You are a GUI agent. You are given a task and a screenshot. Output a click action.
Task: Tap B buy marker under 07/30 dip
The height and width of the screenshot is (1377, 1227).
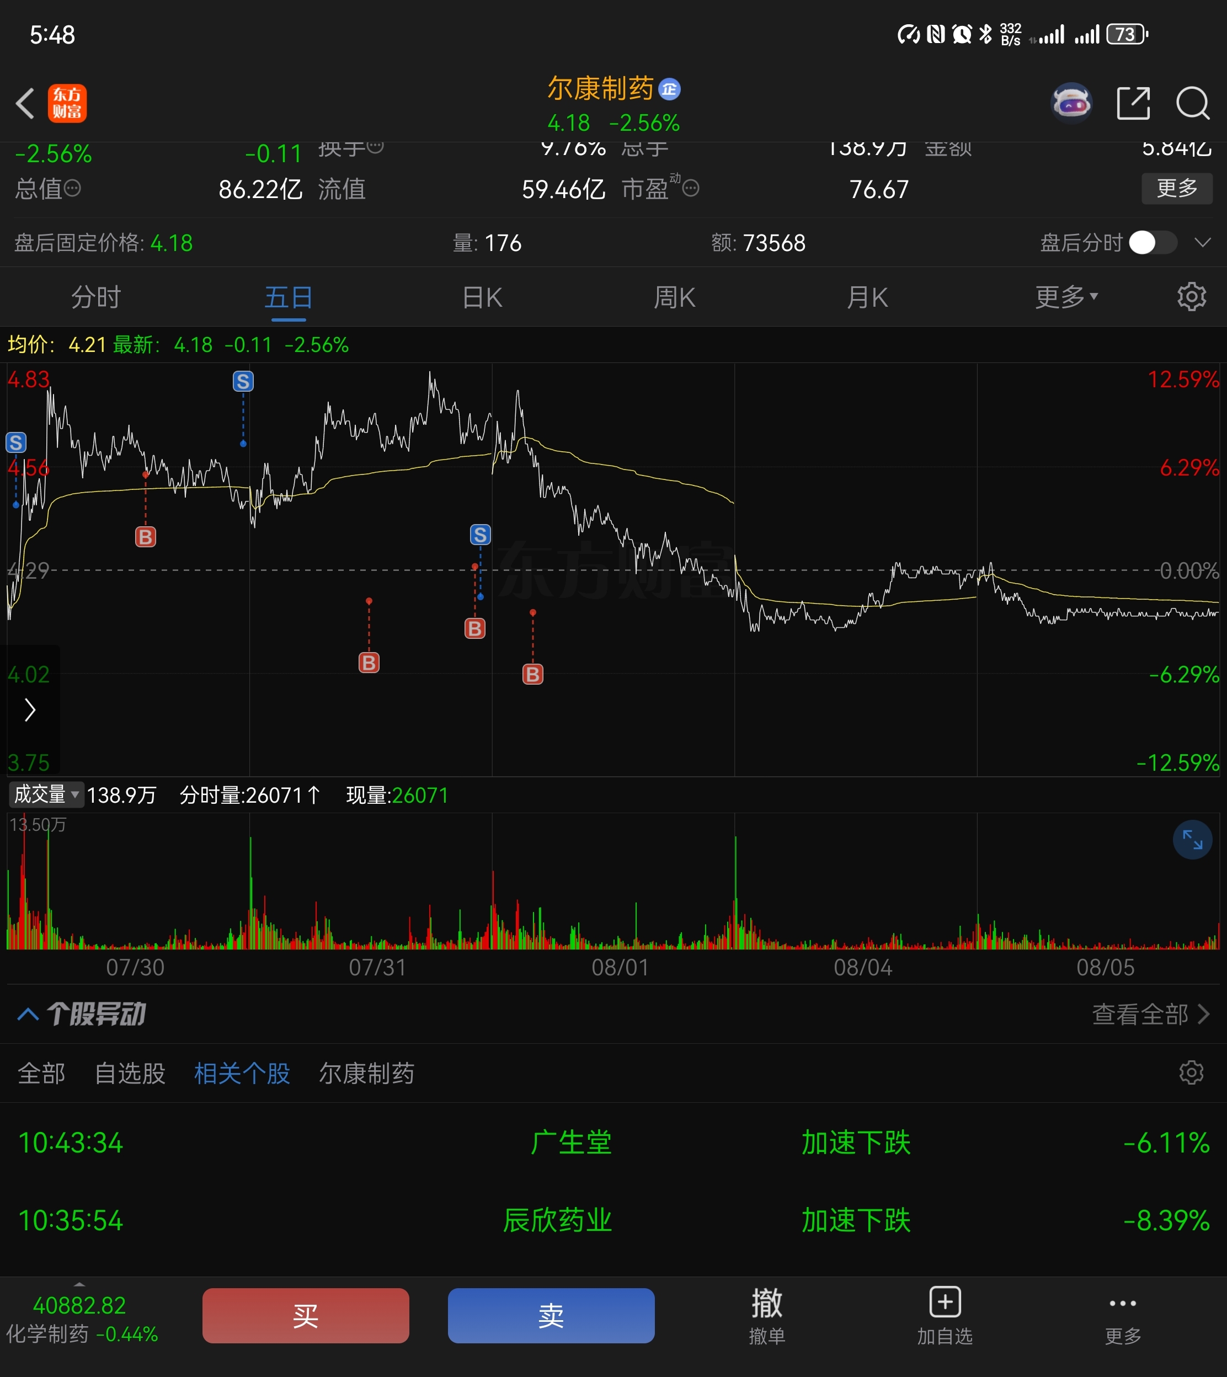click(x=146, y=537)
